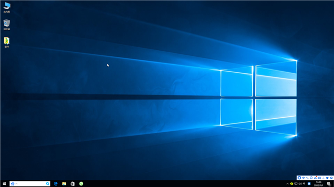This screenshot has width=334, height=187.
Task: Expand the hidden system tray icons
Action: pyautogui.click(x=287, y=184)
